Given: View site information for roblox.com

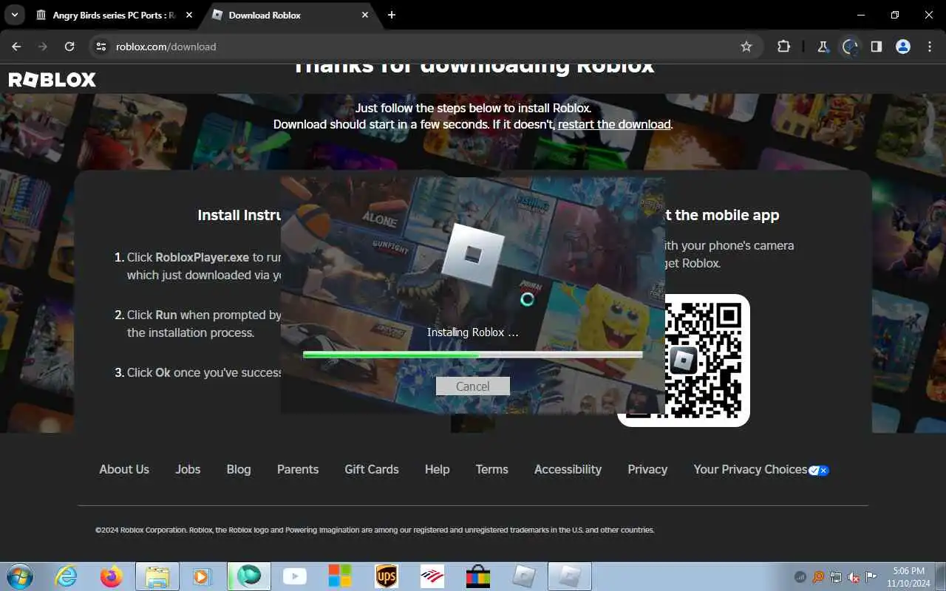Looking at the screenshot, I should 101,47.
